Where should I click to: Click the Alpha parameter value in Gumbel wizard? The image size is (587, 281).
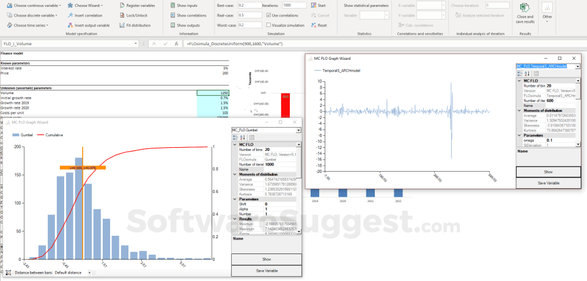click(x=280, y=209)
